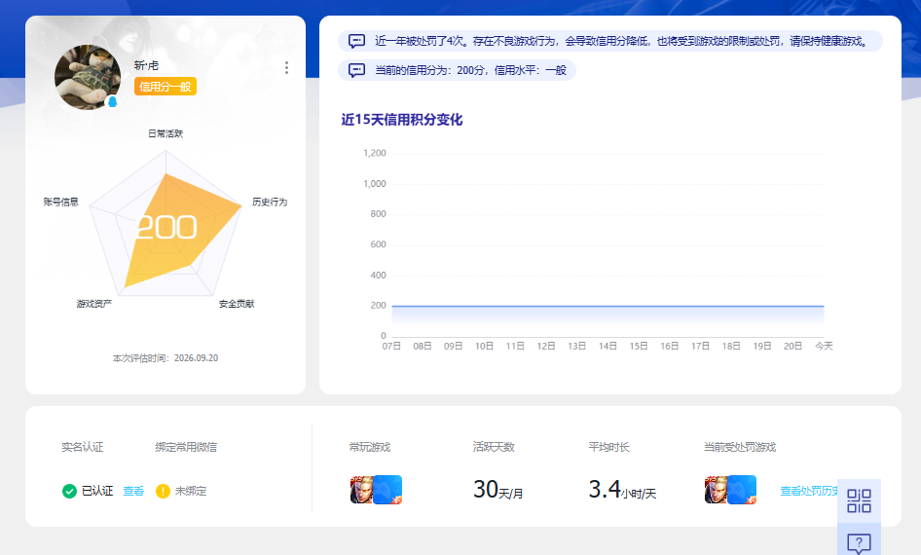
Task: Click the username 新·虎
Action: 146,66
